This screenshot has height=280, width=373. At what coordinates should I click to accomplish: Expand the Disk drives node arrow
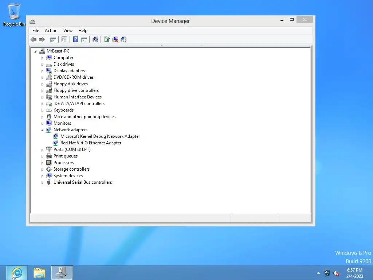pyautogui.click(x=42, y=65)
